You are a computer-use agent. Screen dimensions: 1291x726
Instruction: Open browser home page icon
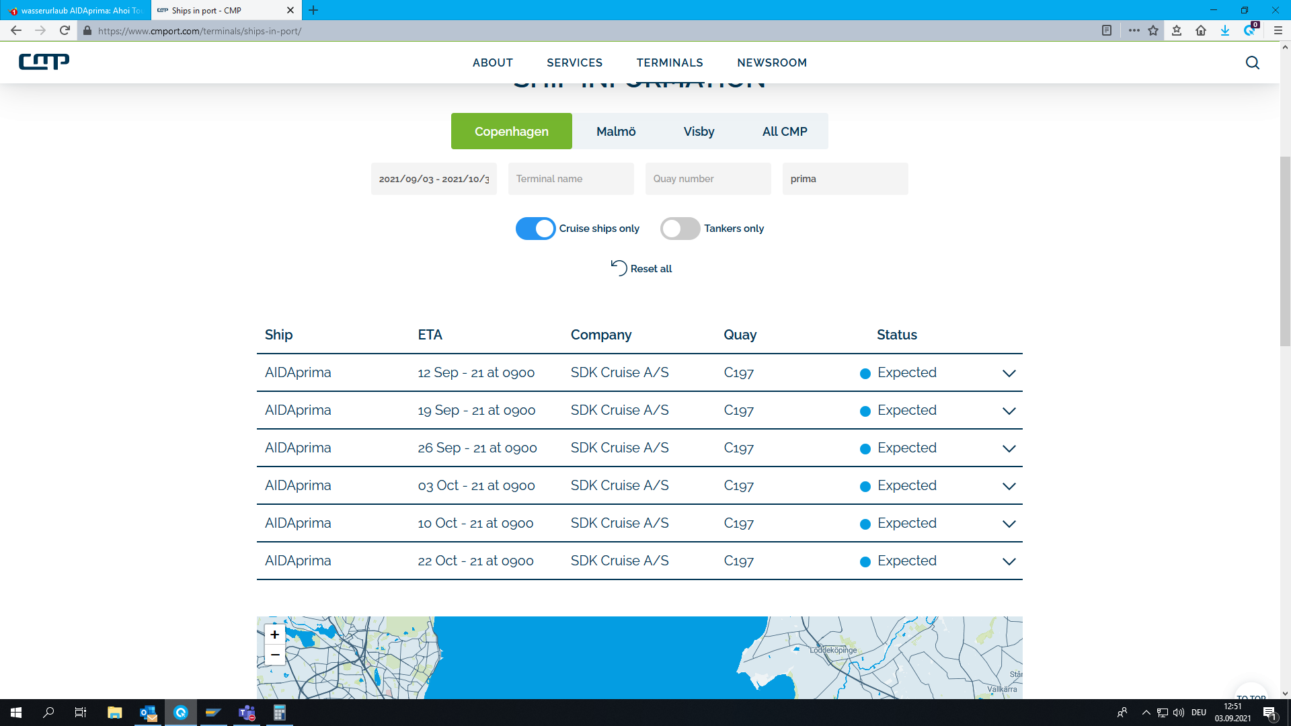click(1201, 30)
